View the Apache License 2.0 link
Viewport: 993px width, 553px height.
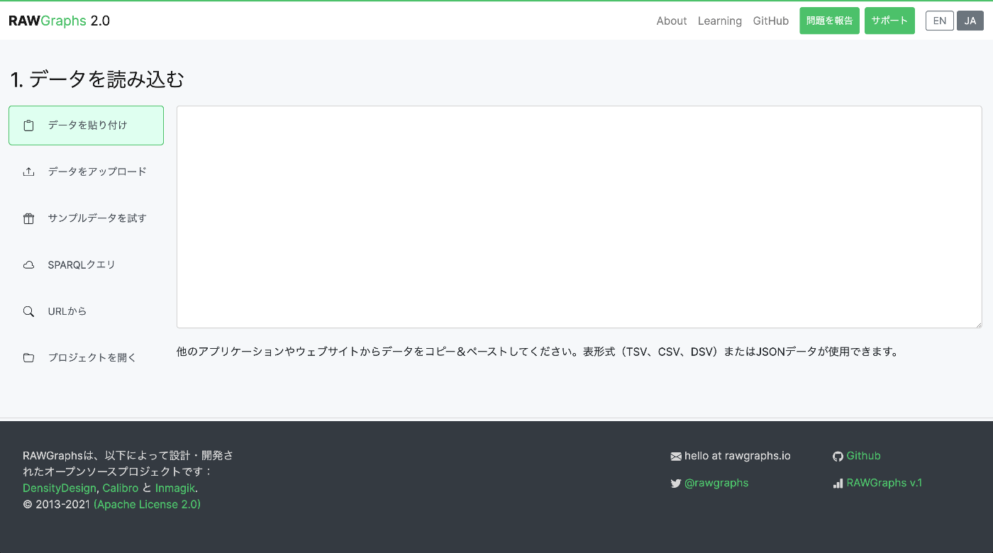tap(147, 504)
